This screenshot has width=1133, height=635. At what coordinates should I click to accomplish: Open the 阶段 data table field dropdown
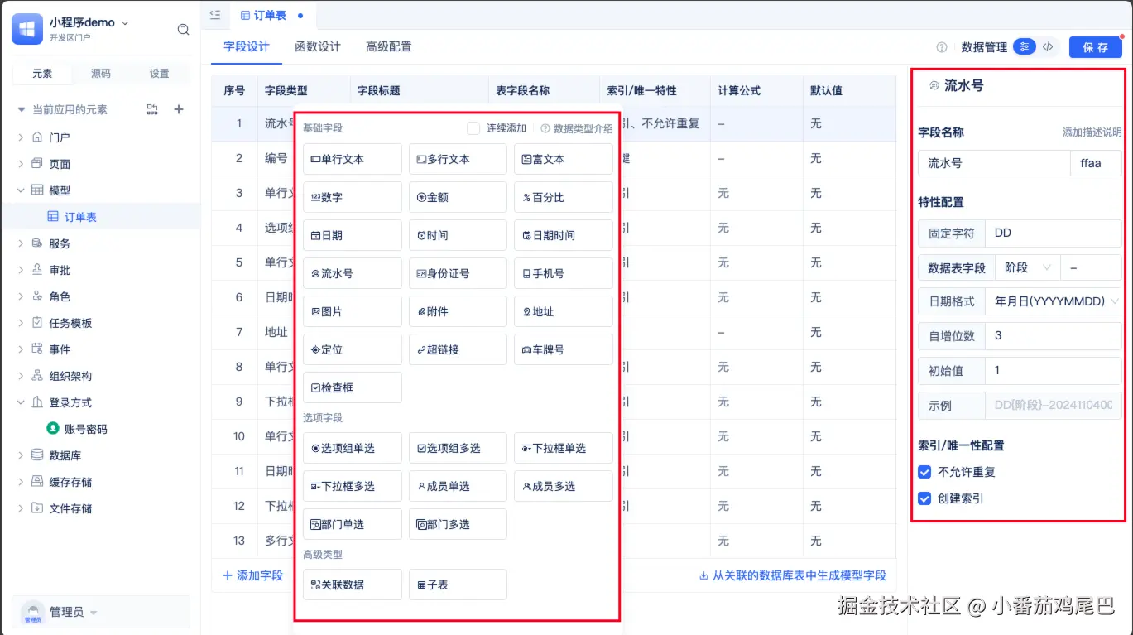coord(1028,267)
